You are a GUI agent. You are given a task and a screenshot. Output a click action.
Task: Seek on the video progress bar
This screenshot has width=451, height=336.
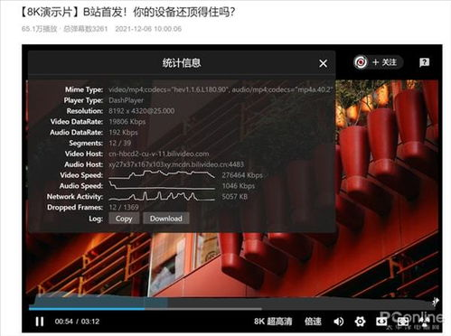(232, 309)
